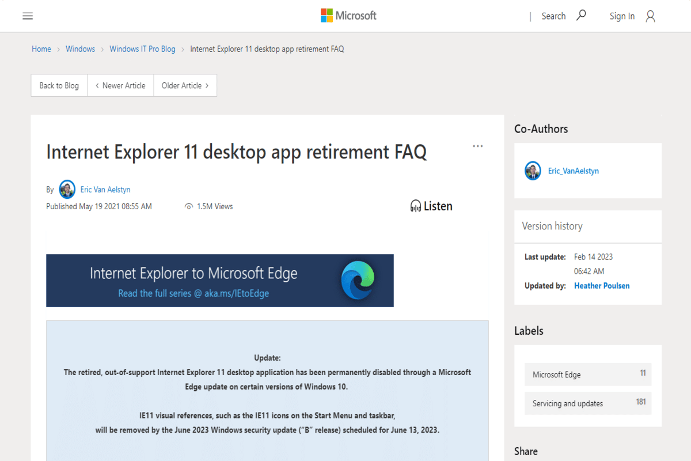This screenshot has height=461, width=691.
Task: Click the Back to Blog button
Action: pos(59,85)
